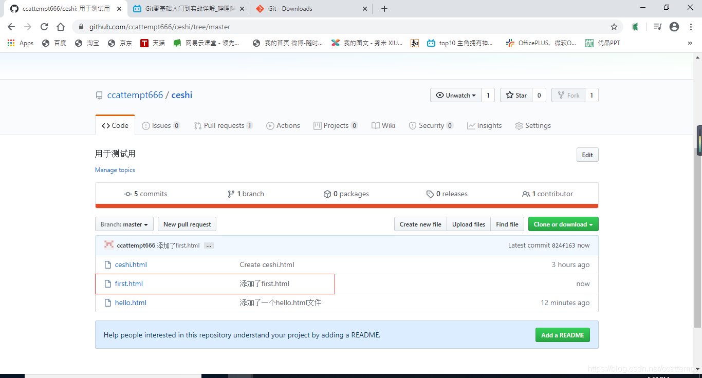Reload the page with refresh icon

(44, 27)
